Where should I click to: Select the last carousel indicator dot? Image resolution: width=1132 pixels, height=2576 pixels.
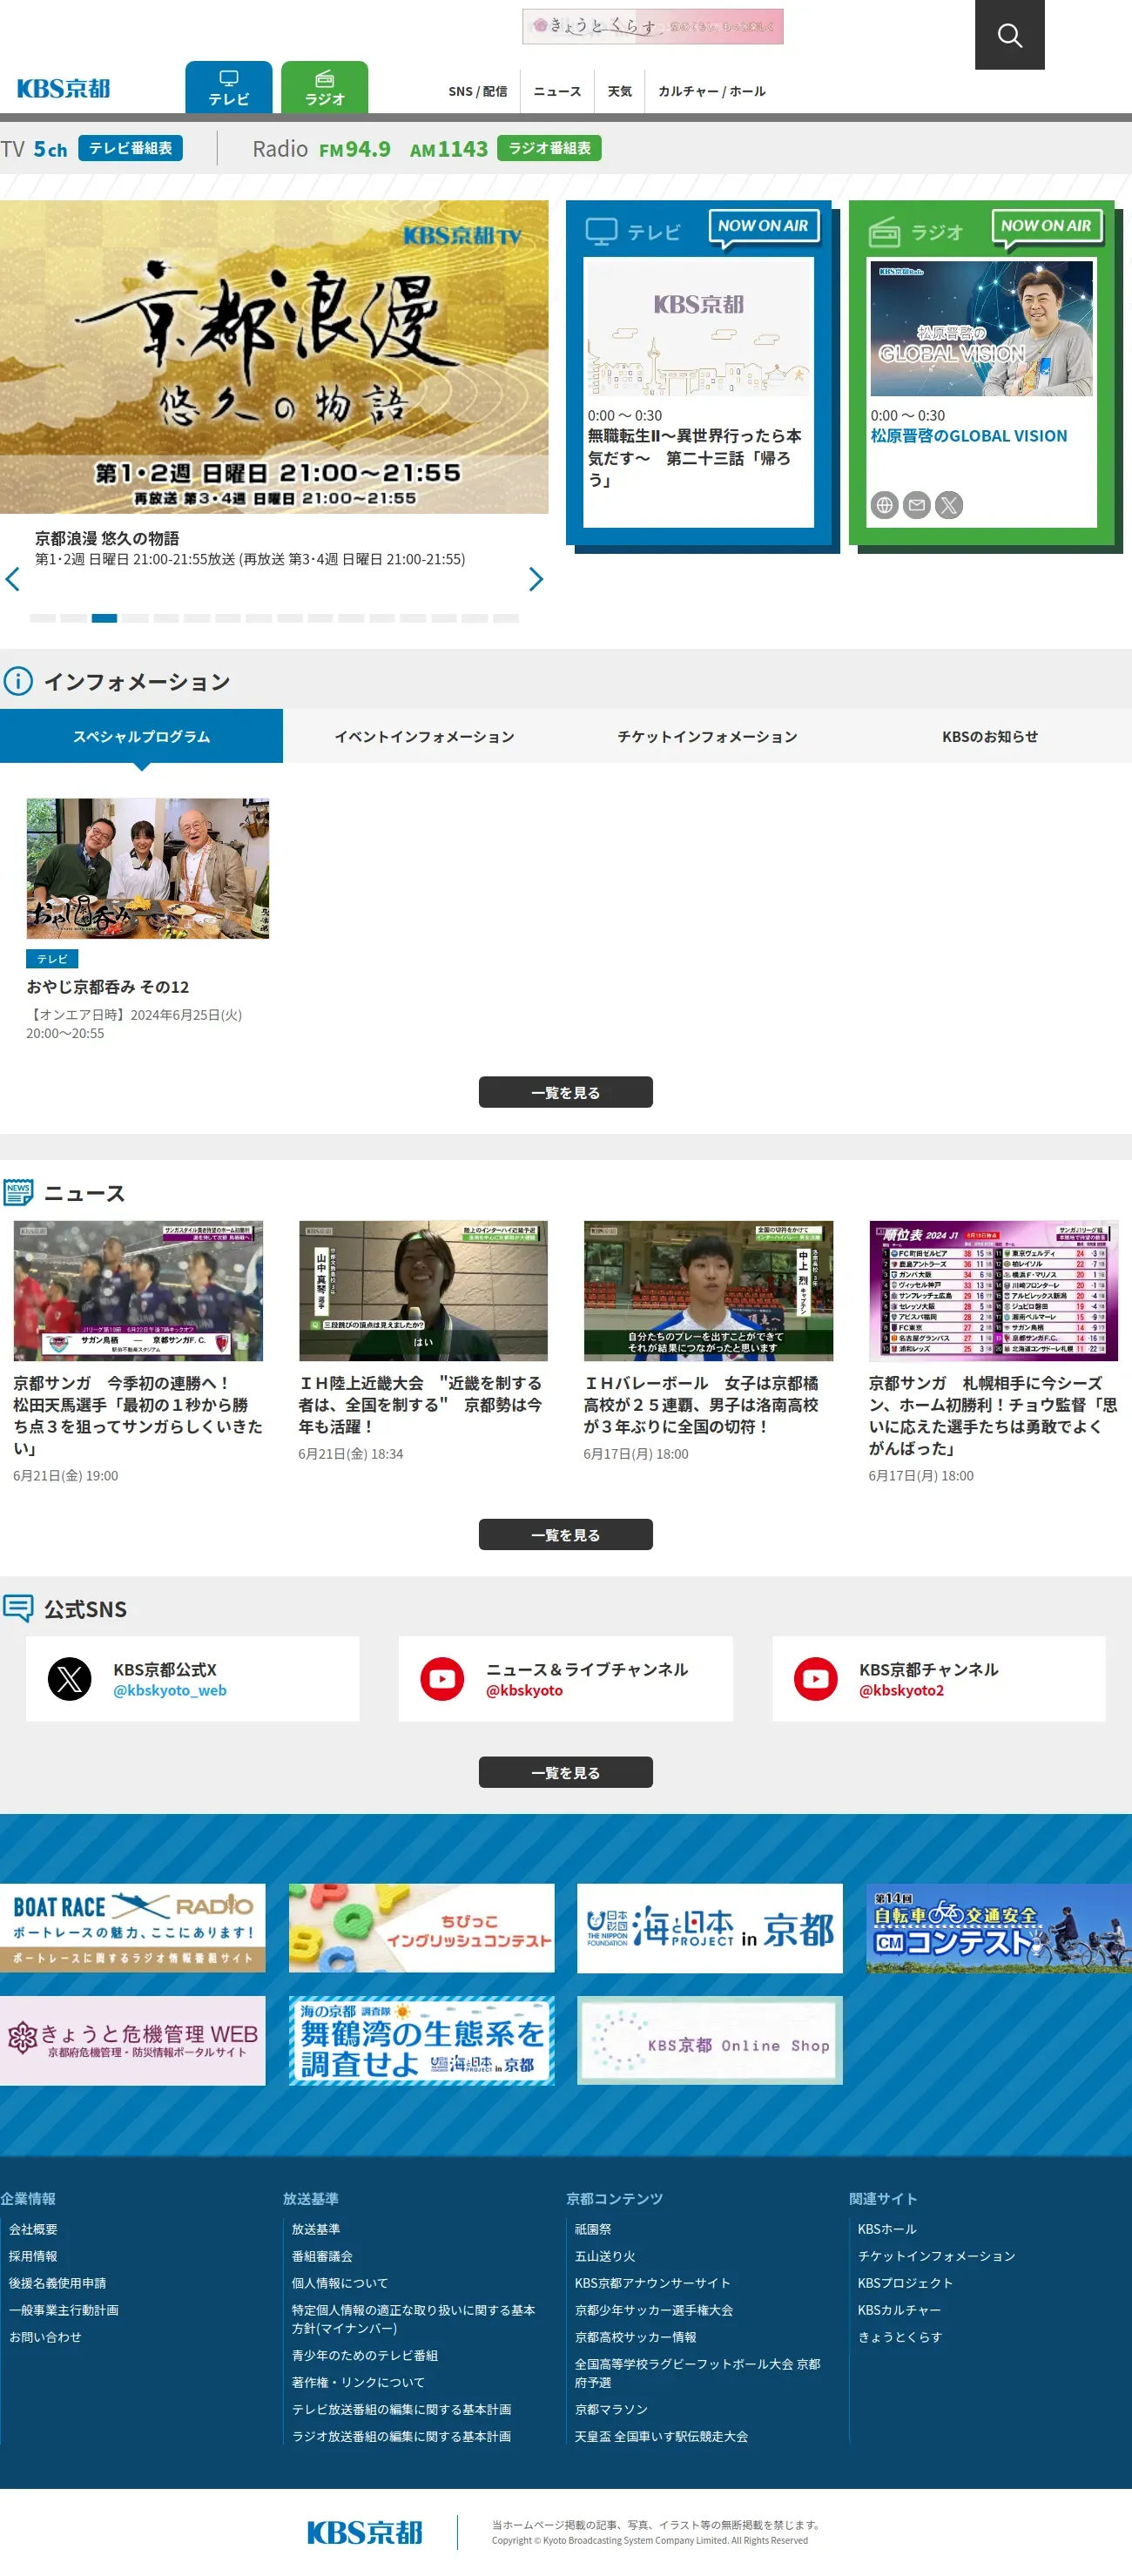coord(506,618)
